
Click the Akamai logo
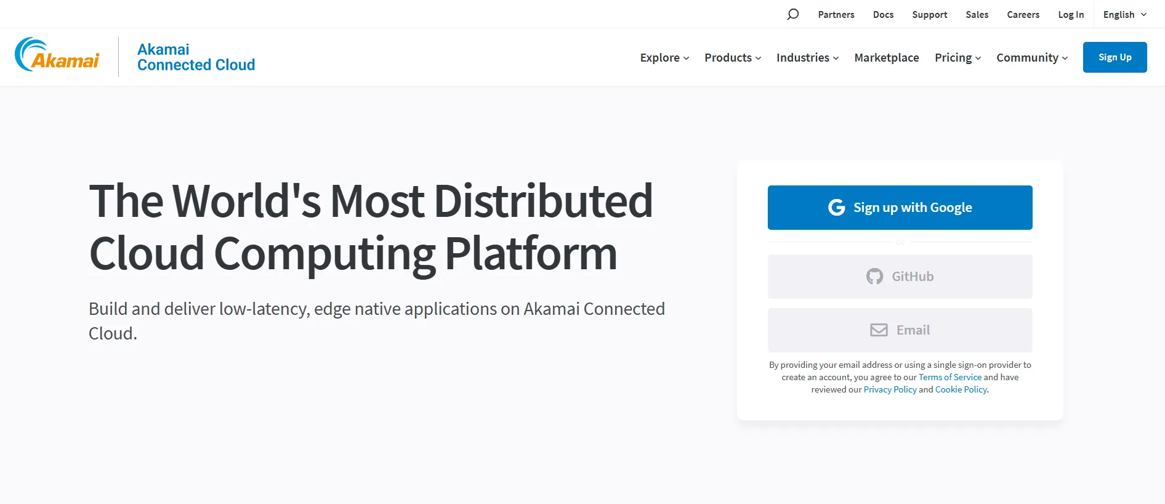tap(57, 56)
